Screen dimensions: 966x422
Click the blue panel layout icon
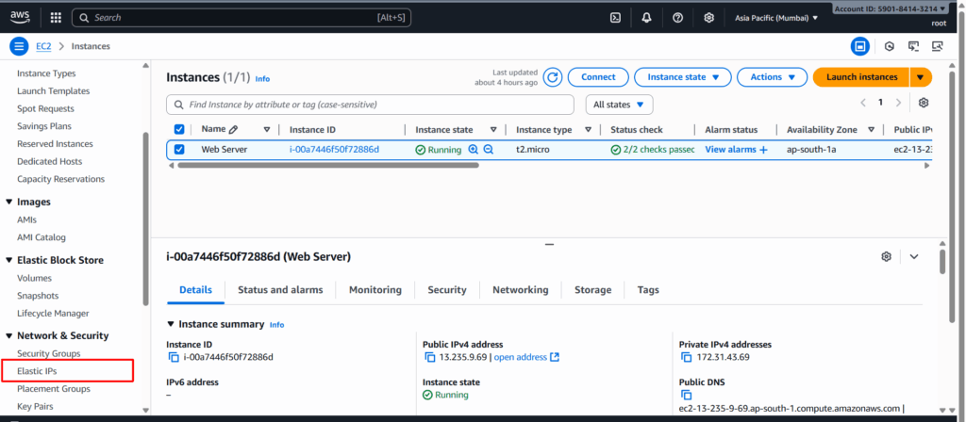click(x=860, y=46)
